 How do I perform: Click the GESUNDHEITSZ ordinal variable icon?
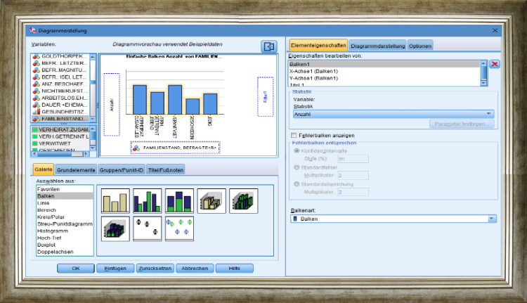37,112
